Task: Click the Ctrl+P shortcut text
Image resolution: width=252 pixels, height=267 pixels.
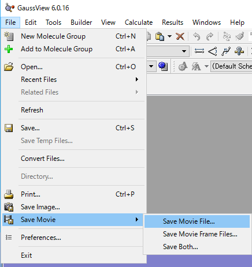Action: pyautogui.click(x=125, y=194)
